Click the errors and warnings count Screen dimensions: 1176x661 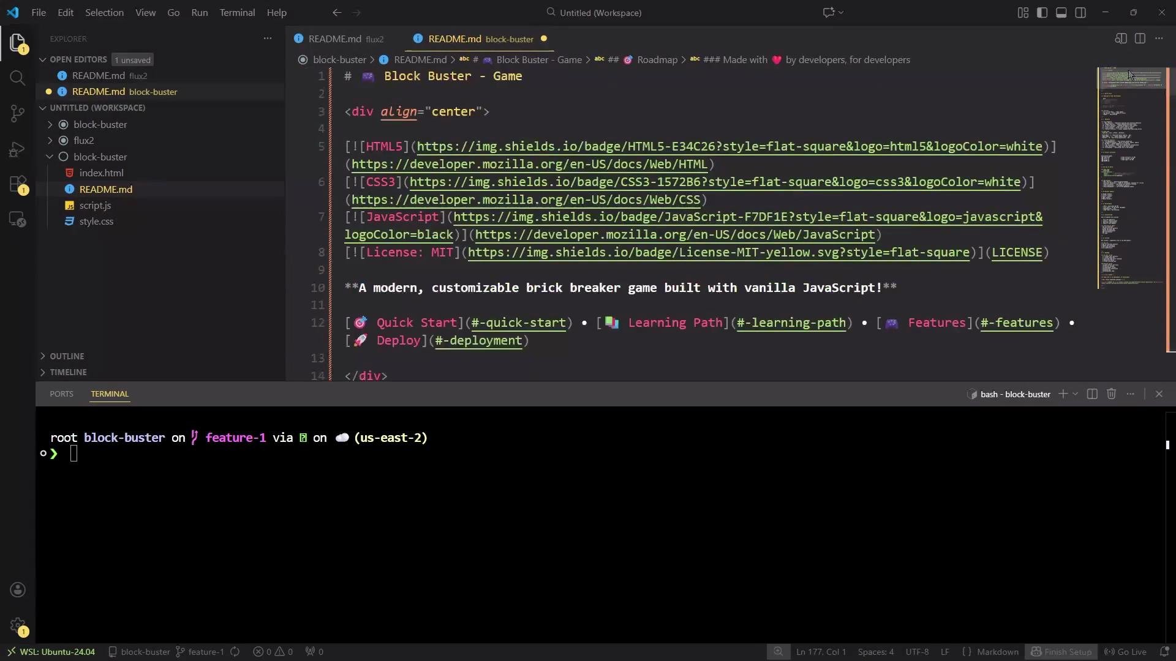tap(273, 652)
